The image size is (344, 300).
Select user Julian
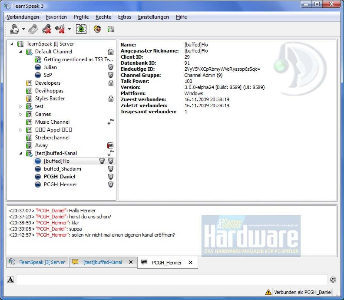[50, 67]
